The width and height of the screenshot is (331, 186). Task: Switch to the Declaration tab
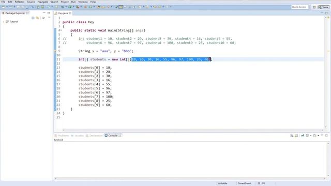click(94, 135)
